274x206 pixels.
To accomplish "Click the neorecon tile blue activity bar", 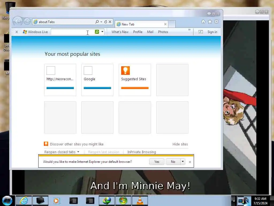I will 60,88.
